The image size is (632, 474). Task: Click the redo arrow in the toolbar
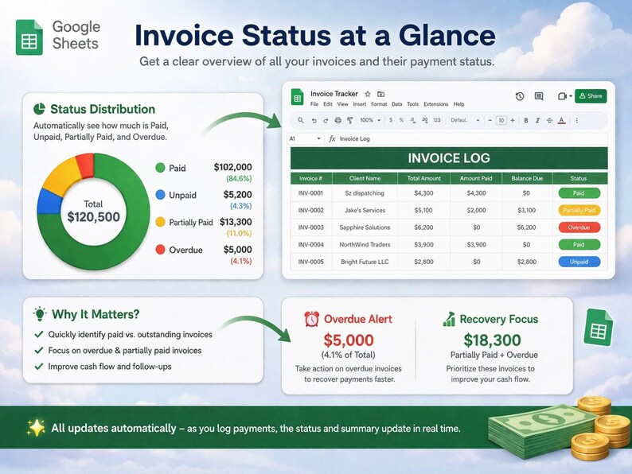click(326, 120)
